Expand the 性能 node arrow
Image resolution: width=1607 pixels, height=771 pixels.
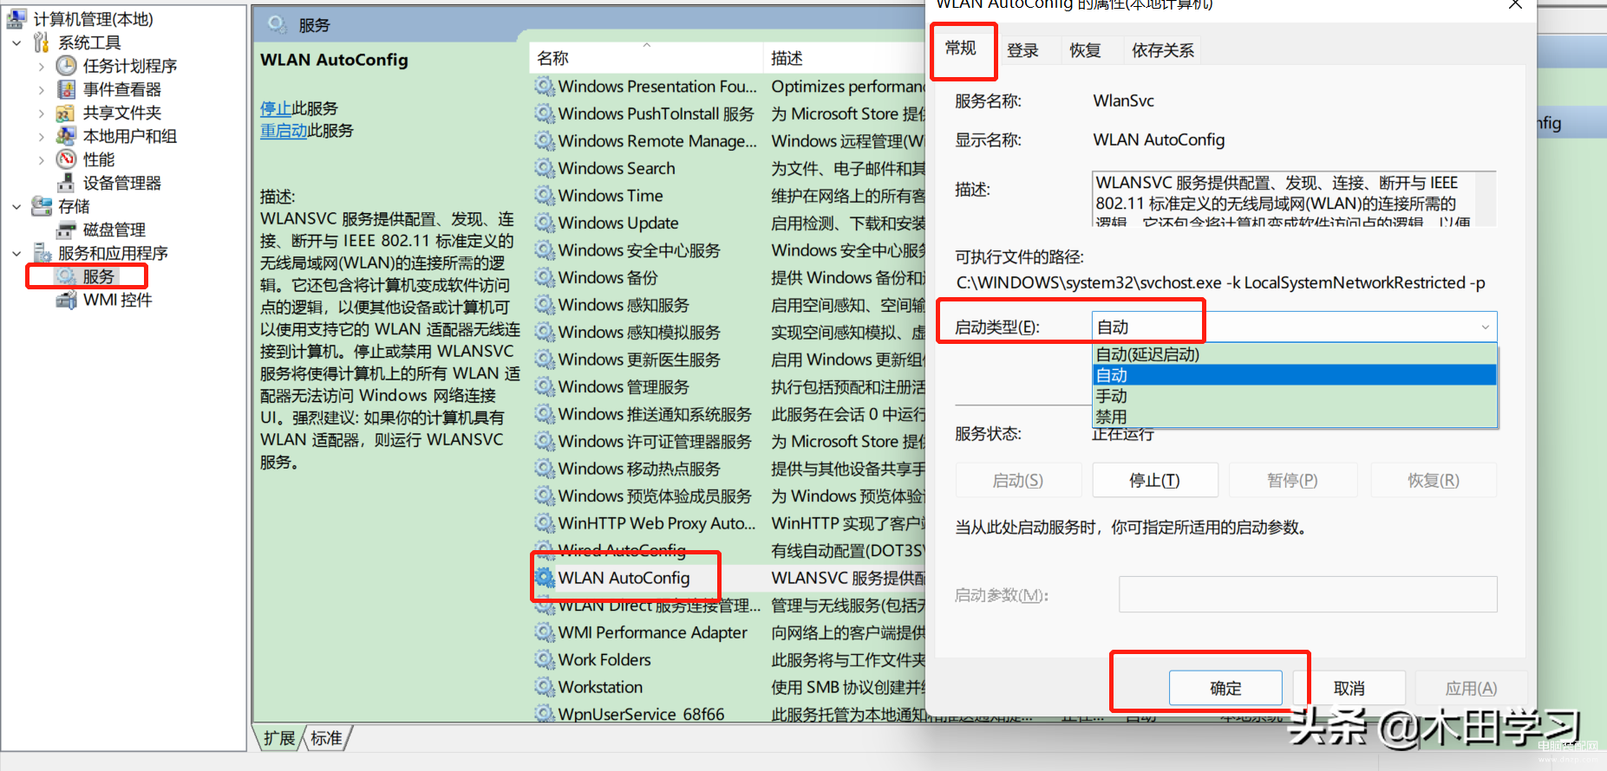tap(42, 159)
